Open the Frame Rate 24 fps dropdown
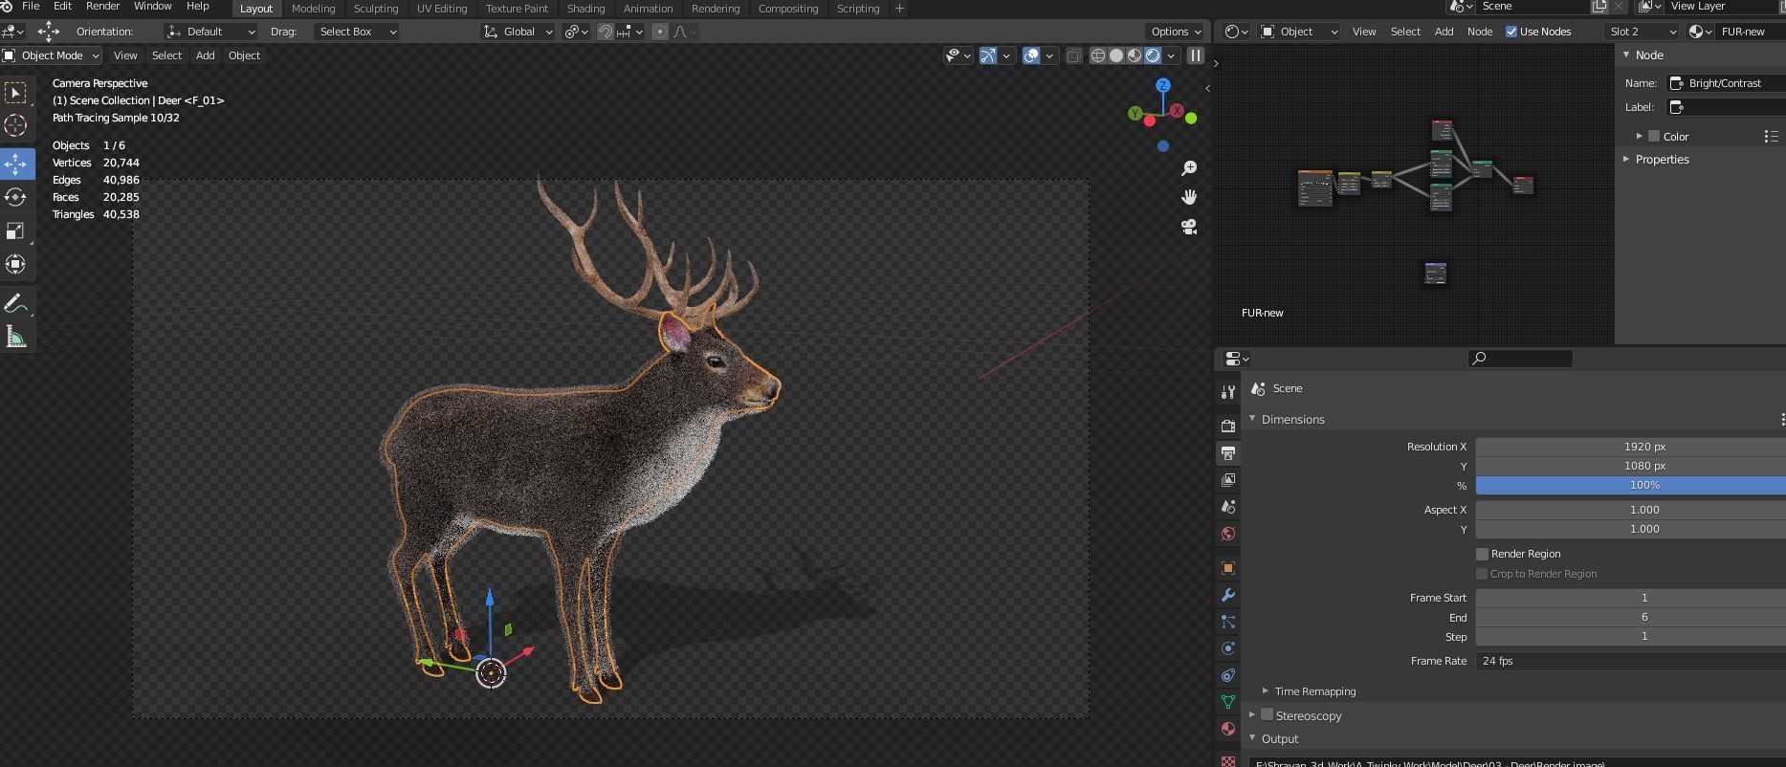The height and width of the screenshot is (767, 1786). tap(1630, 661)
